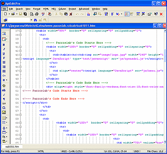Click the horizontal rule icon in sidebar
This screenshot has height=154, width=167.
coord(4,104)
